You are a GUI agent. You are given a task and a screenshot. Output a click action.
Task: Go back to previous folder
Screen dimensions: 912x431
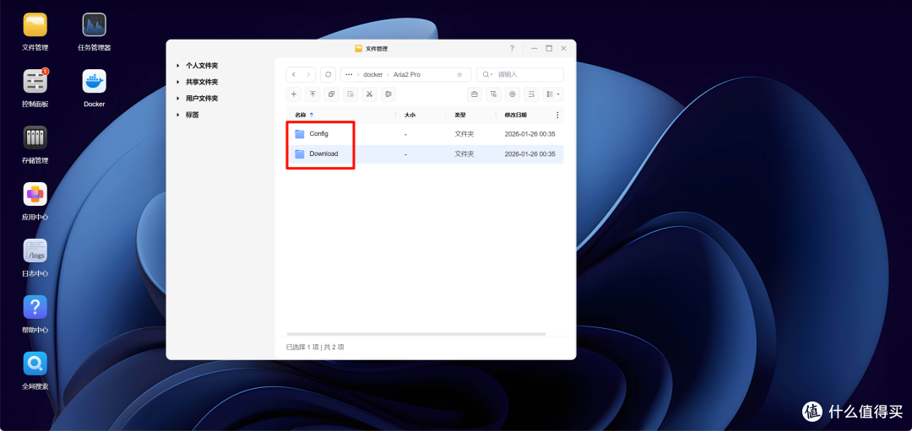294,74
